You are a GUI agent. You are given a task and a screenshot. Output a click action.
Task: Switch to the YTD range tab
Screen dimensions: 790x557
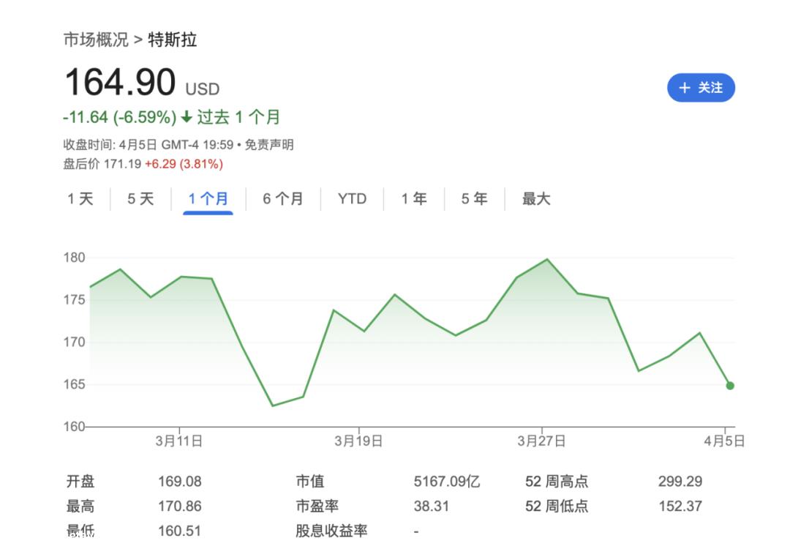(352, 198)
